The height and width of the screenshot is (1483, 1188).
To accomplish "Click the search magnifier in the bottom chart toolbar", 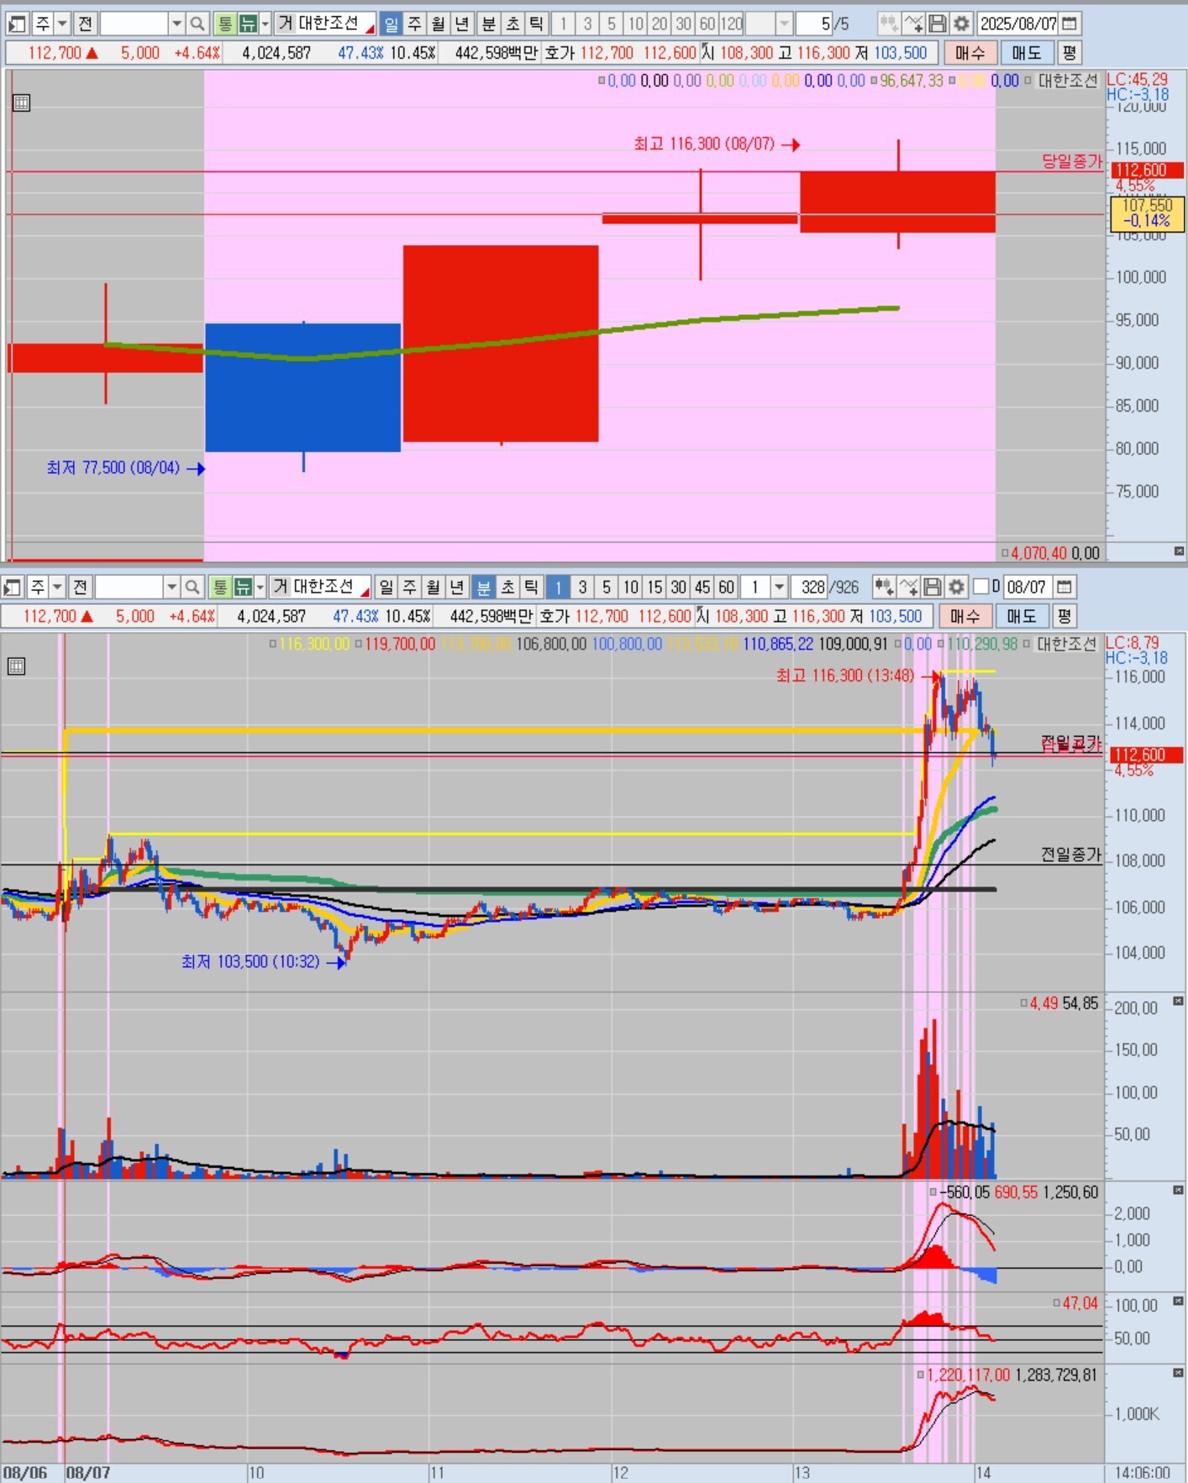I will (192, 586).
